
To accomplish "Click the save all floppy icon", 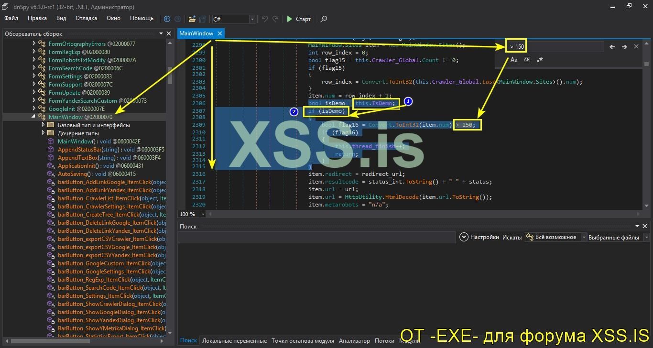I will 202,19.
